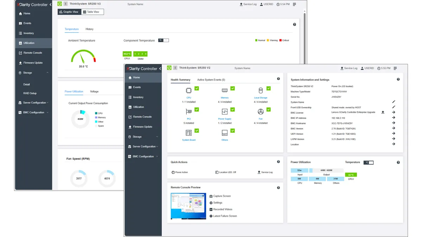This screenshot has width=422, height=237.
Task: Click the arrow for BMC IP Address
Action: [x=394, y=118]
